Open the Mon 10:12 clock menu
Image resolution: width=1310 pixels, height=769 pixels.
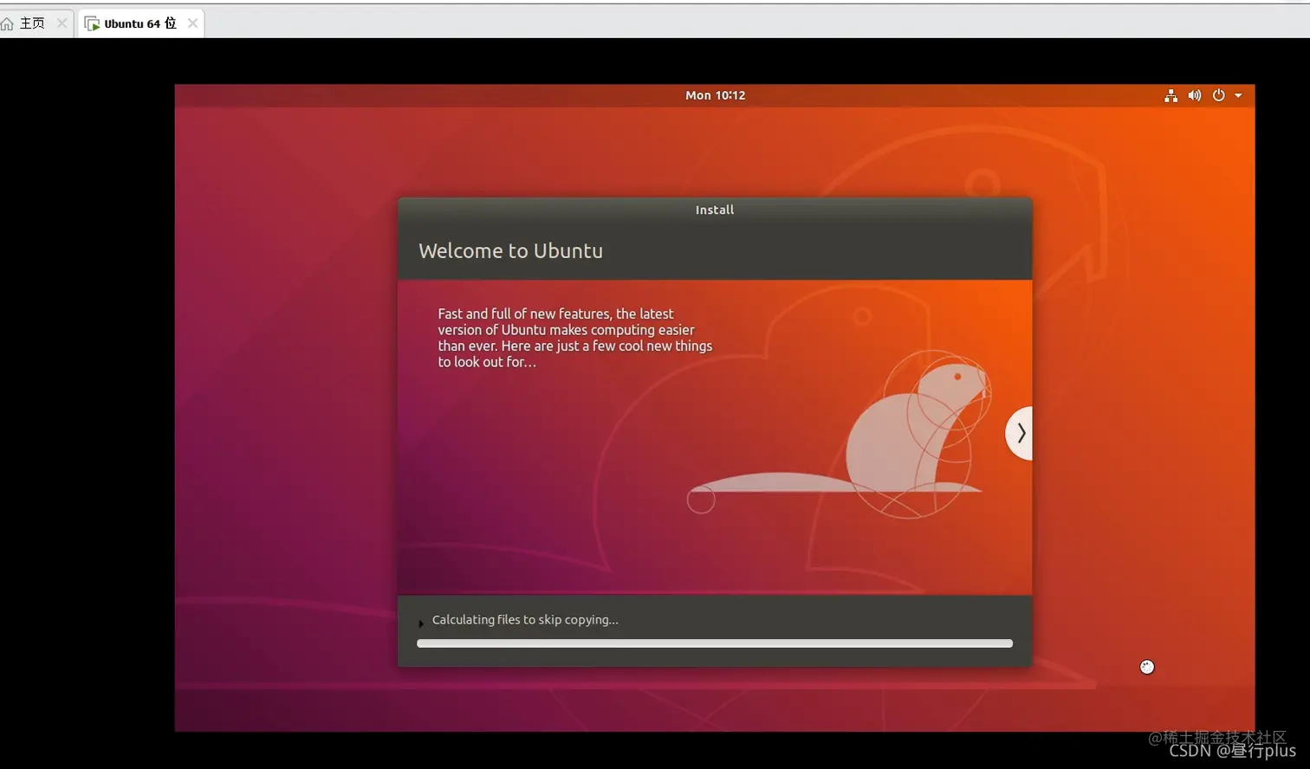pyautogui.click(x=715, y=95)
